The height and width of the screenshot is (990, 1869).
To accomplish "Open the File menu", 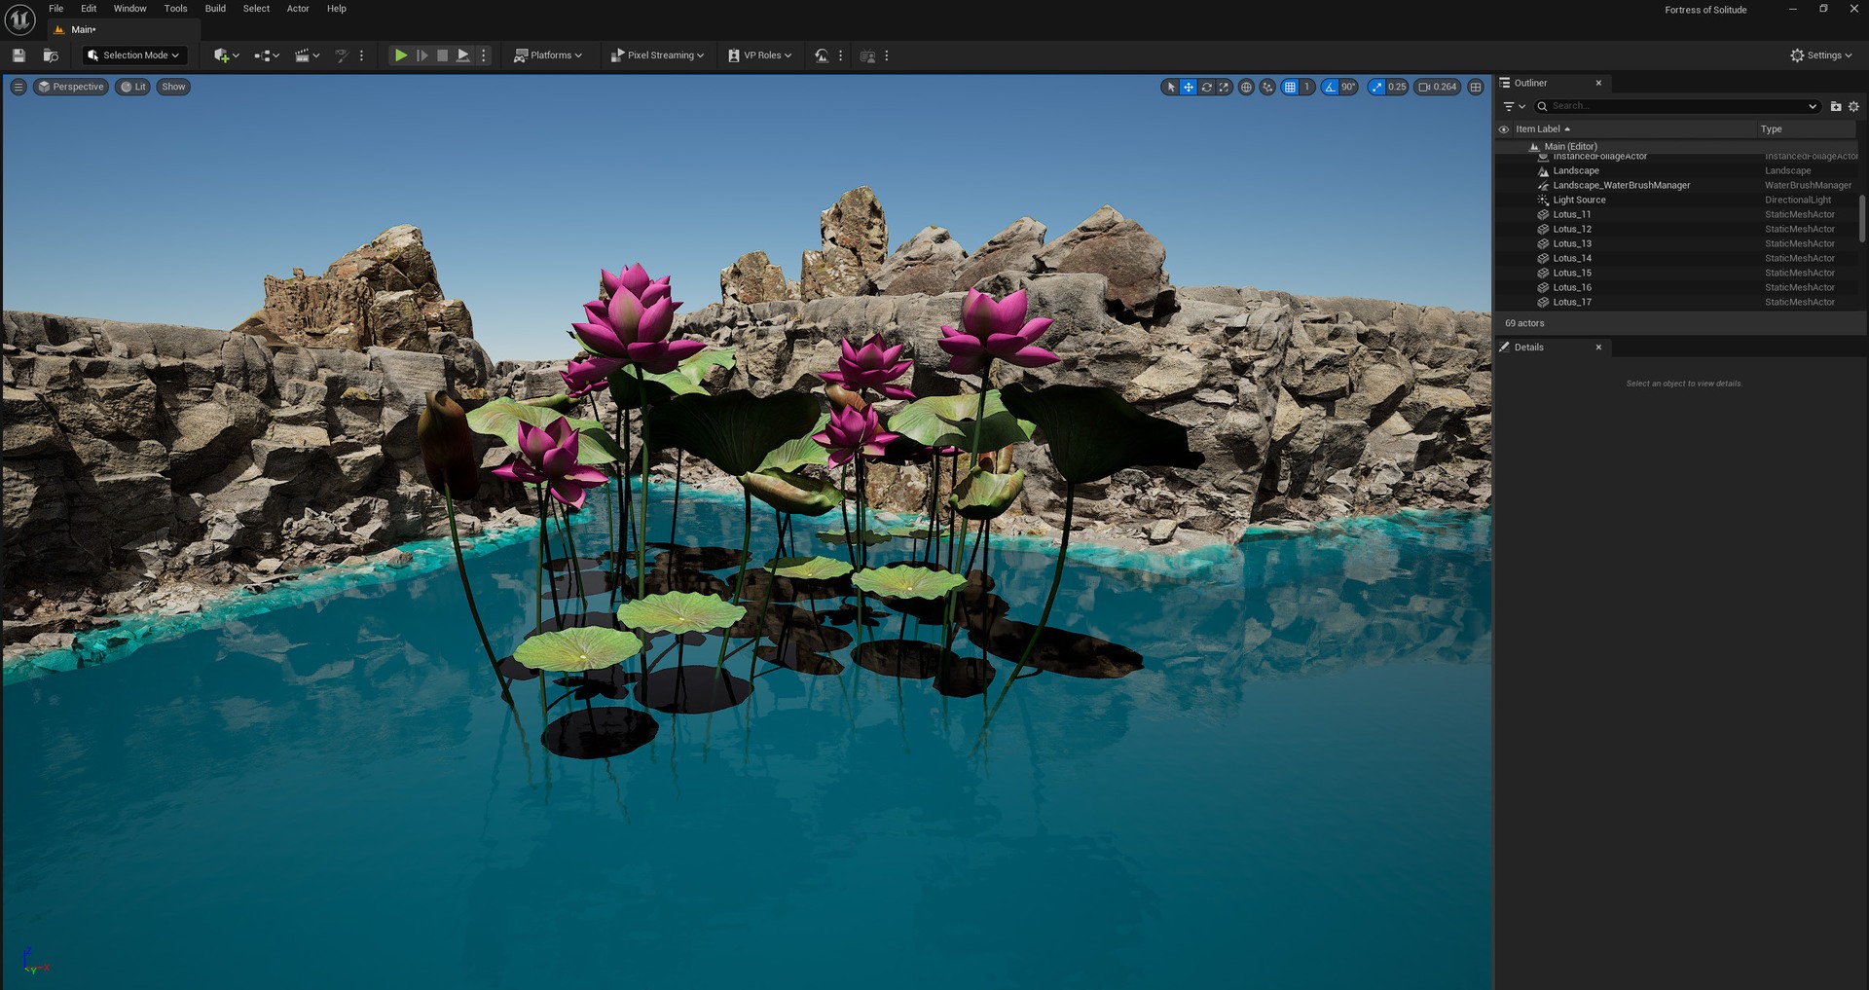I will 56,9.
